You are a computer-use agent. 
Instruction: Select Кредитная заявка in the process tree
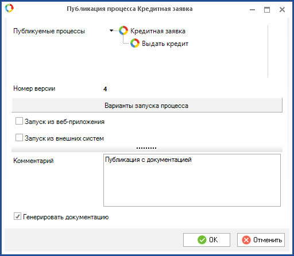pyautogui.click(x=158, y=31)
